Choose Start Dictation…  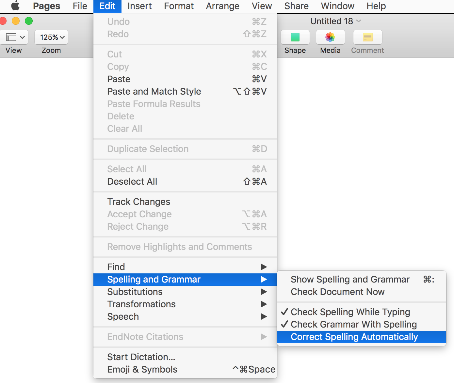pyautogui.click(x=185, y=357)
